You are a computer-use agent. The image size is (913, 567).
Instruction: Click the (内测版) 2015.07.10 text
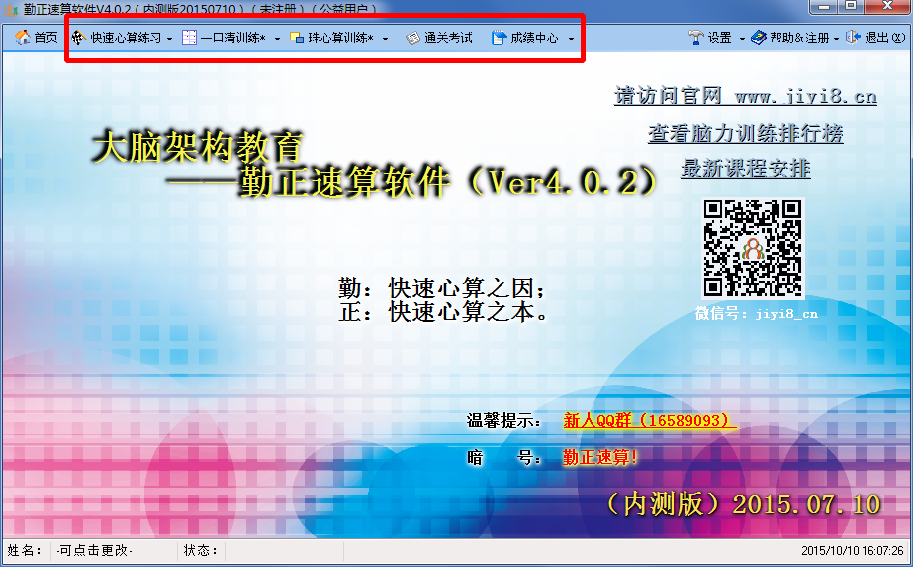click(x=744, y=504)
